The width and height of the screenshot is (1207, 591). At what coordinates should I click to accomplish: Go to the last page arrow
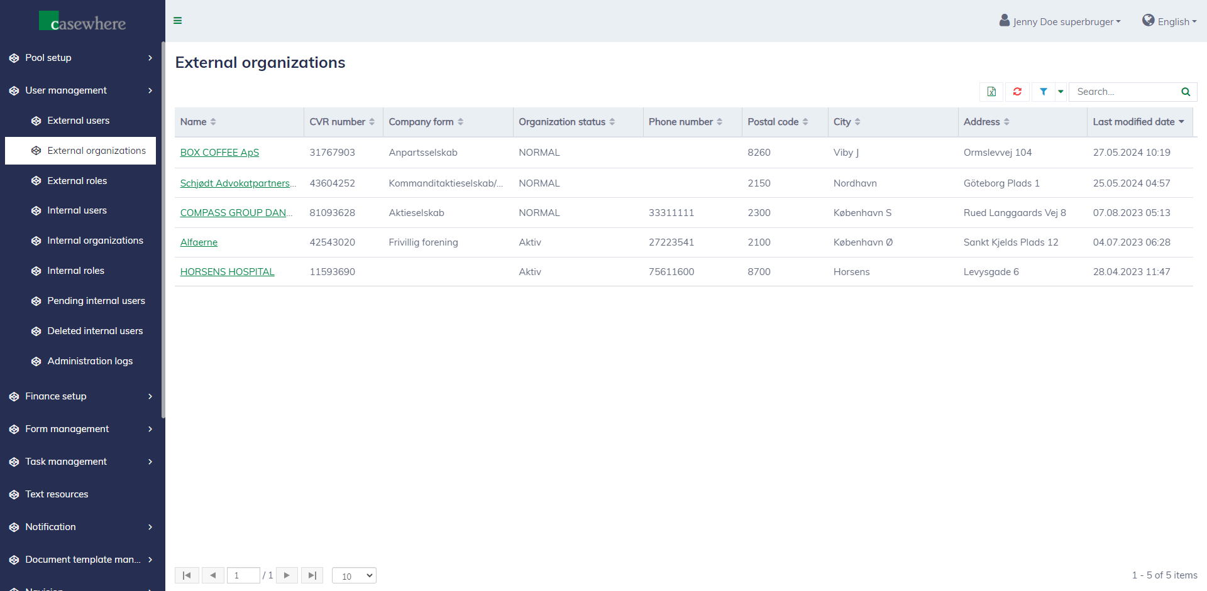312,575
